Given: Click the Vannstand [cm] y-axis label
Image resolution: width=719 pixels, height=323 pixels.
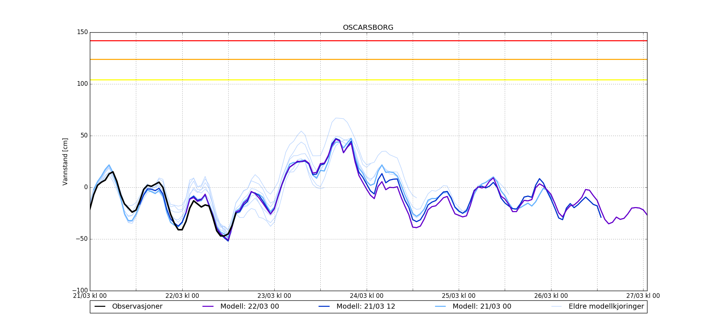Looking at the screenshot, I should point(65,161).
